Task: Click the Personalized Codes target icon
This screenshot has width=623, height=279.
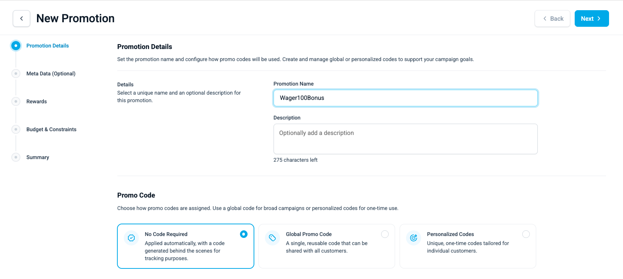Action: (414, 238)
